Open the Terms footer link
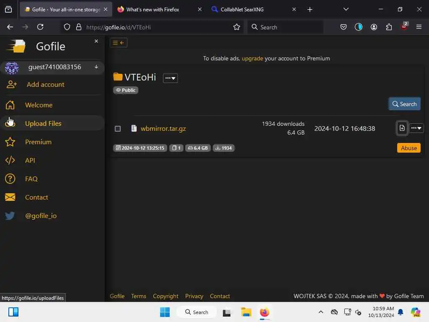 138,296
